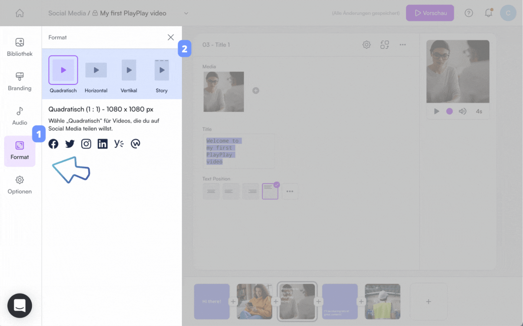This screenshot has height=326, width=523.
Task: Insert slide after the purple sharing slide
Action: pos(361,302)
